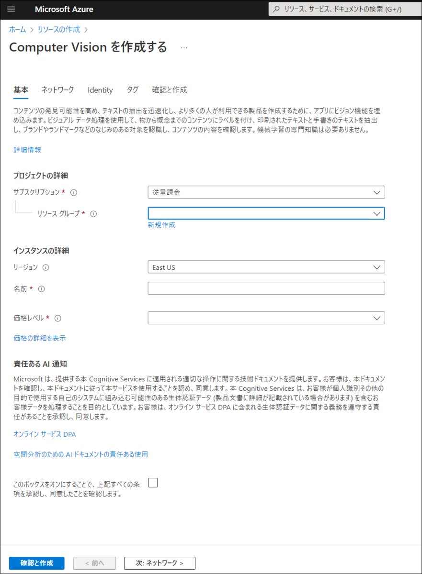422x574 pixels.
Task: Open the リージョン East US dropdown
Action: pyautogui.click(x=266, y=267)
